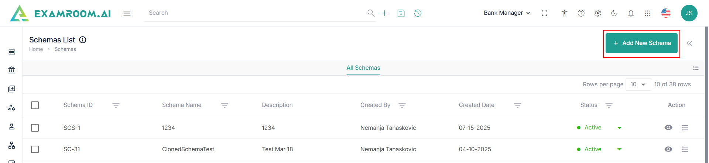Expand the Bank Manager role dropdown

point(507,13)
